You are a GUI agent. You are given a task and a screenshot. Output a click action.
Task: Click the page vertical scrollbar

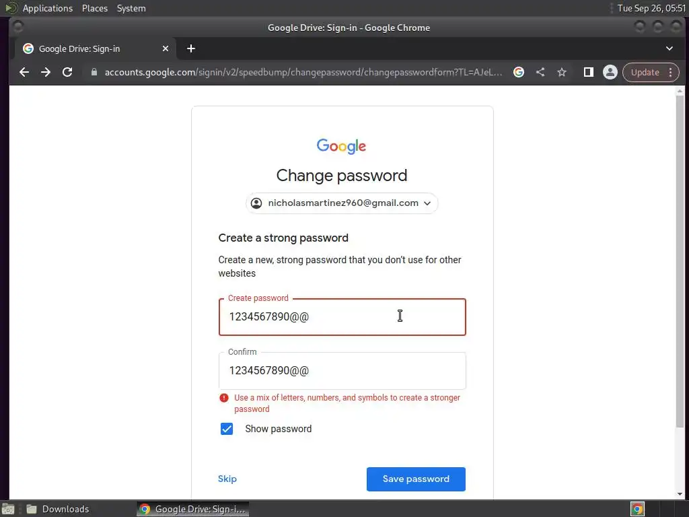tap(680, 262)
